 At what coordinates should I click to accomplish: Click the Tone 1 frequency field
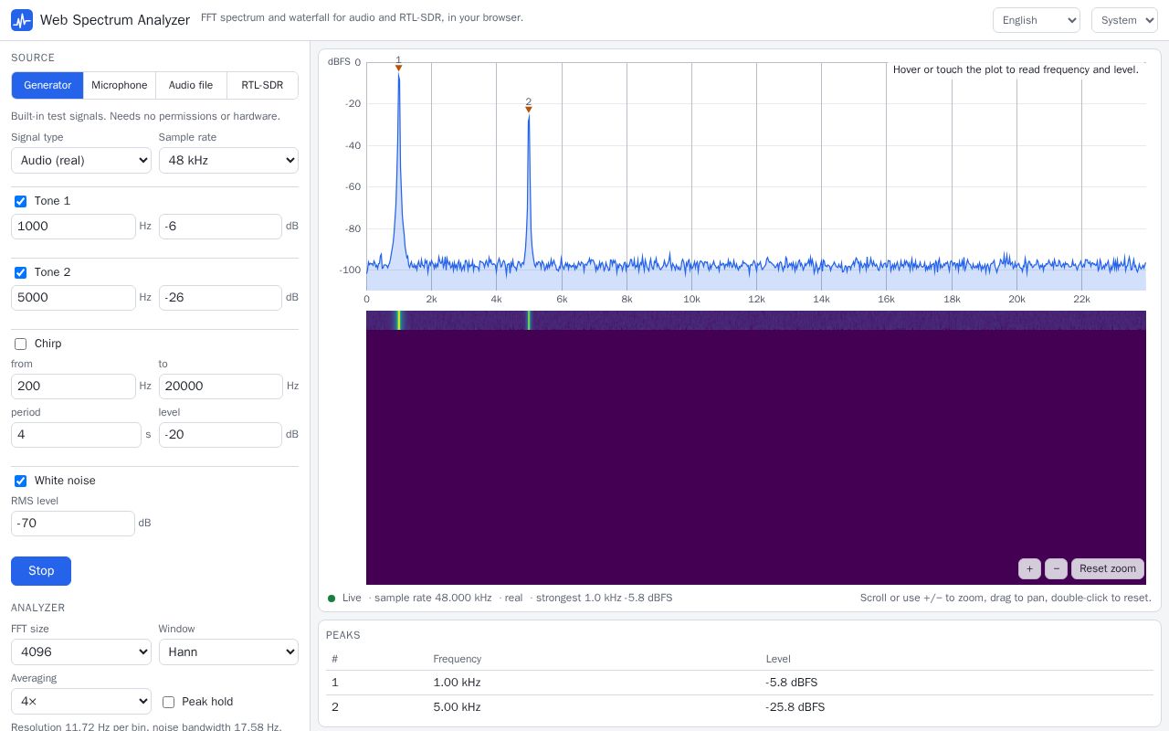73,227
